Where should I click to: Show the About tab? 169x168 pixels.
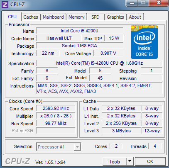(135, 17)
